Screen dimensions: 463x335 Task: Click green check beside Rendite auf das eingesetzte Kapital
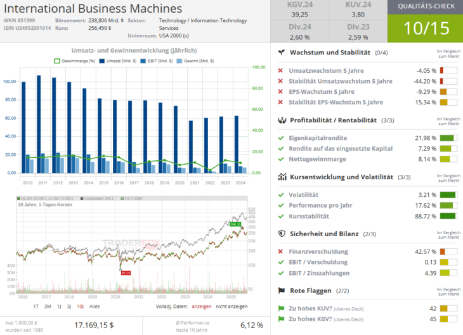(281, 149)
